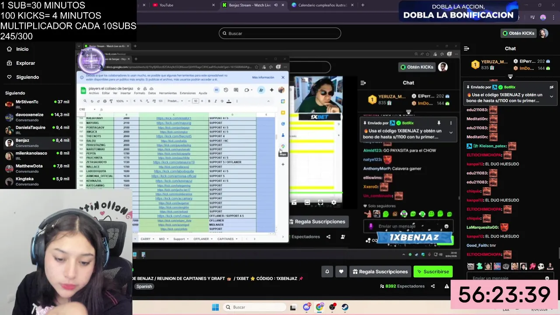Click the Discord icon in the taskbar
560x315 pixels.
click(306, 307)
